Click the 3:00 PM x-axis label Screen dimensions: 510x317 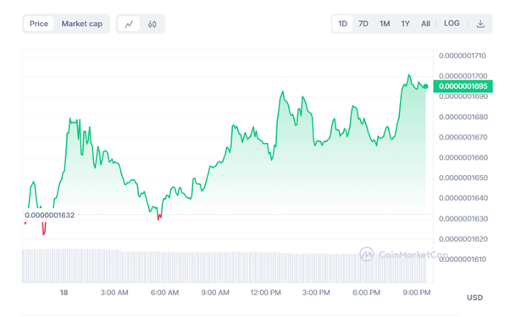316,292
